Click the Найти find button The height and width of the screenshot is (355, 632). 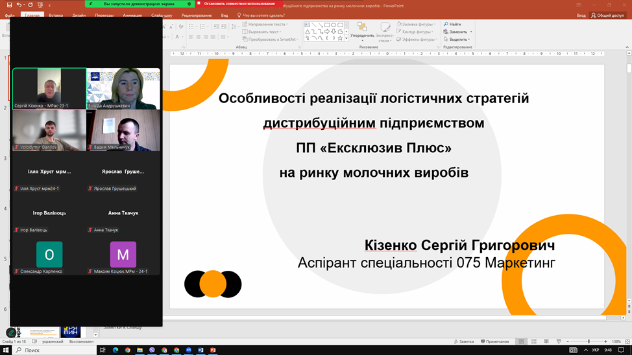452,24
